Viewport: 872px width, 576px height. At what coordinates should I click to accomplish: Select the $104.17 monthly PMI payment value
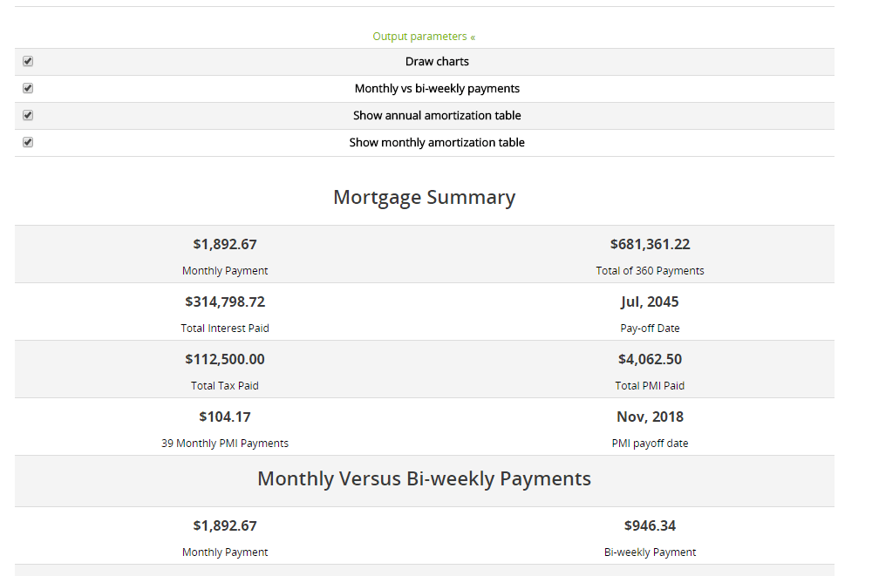pyautogui.click(x=225, y=417)
